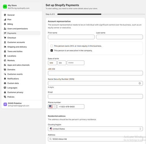
Task: Click the phone number field +1 925-479-6400
Action: [71, 107]
